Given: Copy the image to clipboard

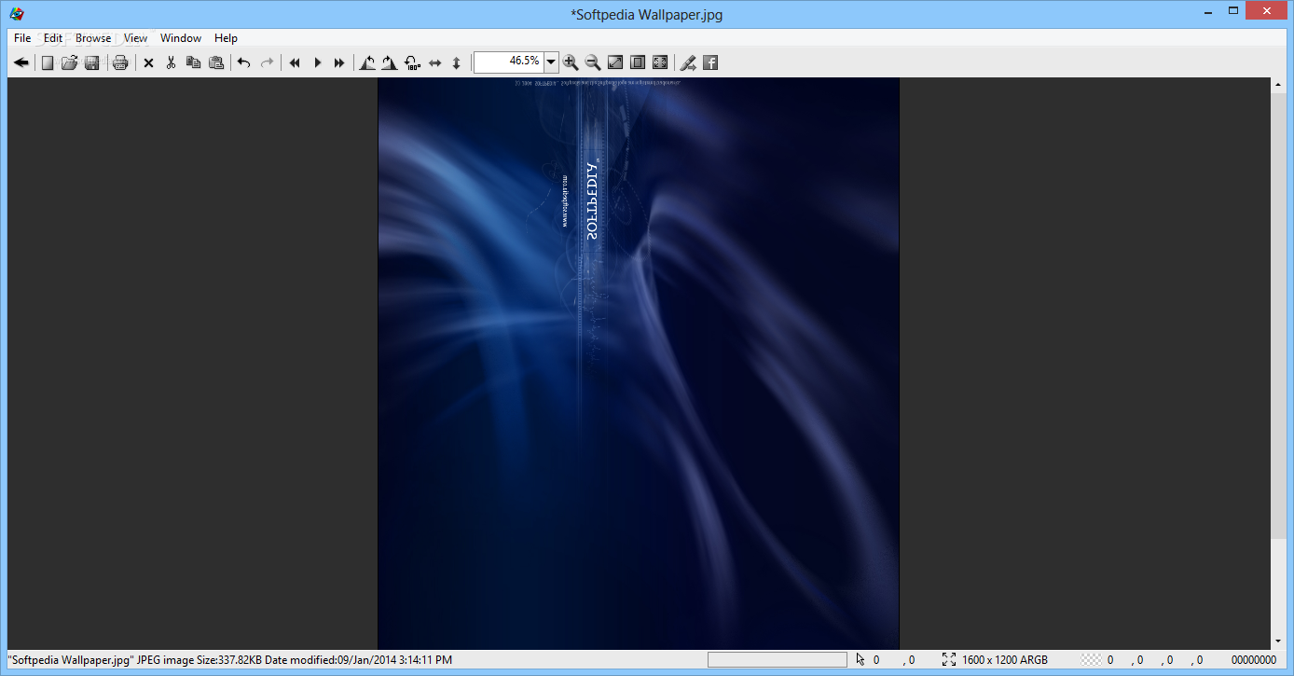Looking at the screenshot, I should 194,62.
